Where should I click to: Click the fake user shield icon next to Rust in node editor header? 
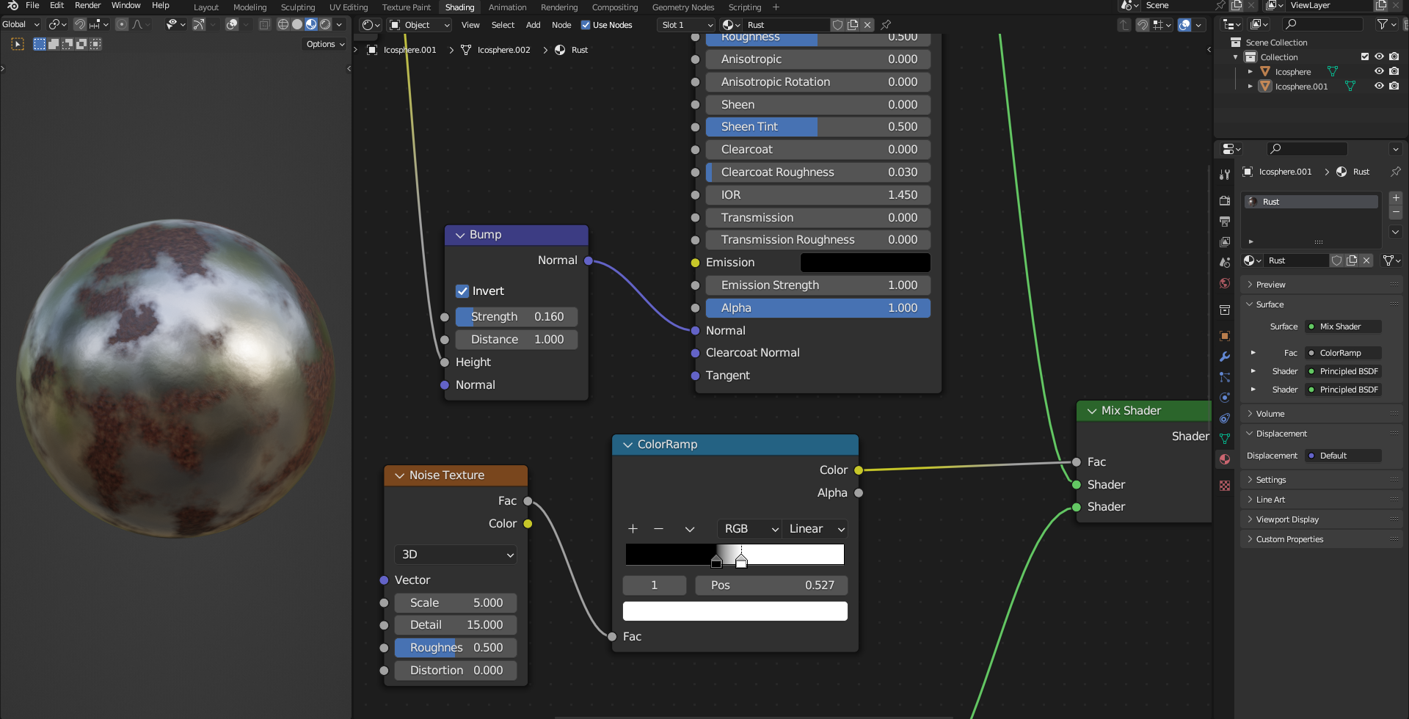coord(837,25)
